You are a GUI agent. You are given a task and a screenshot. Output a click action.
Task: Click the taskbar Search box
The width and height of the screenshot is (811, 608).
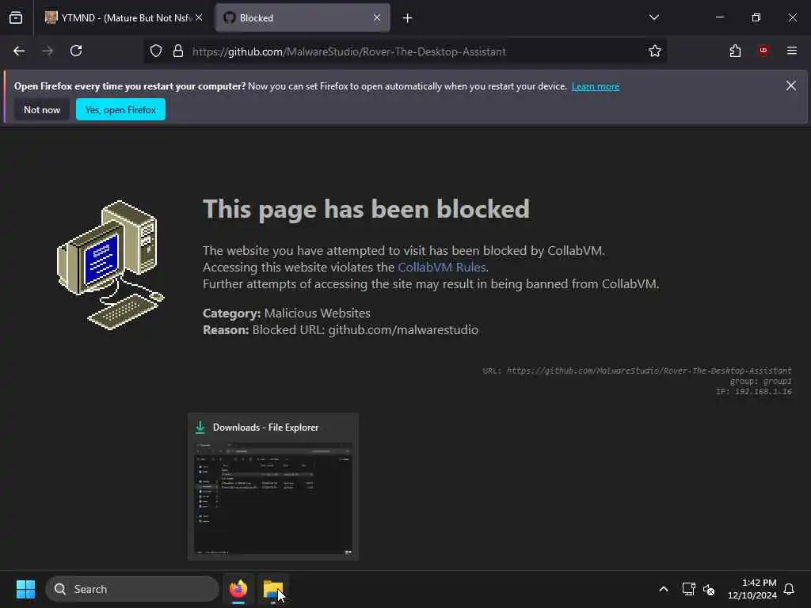tap(132, 589)
